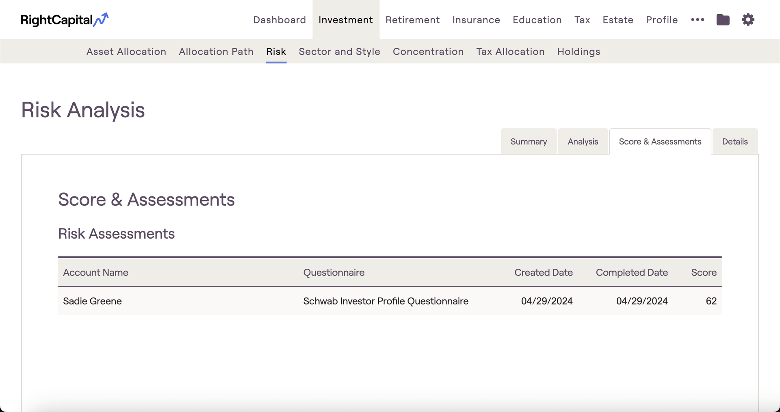This screenshot has width=780, height=412.
Task: Open the Estate section
Action: [x=618, y=20]
